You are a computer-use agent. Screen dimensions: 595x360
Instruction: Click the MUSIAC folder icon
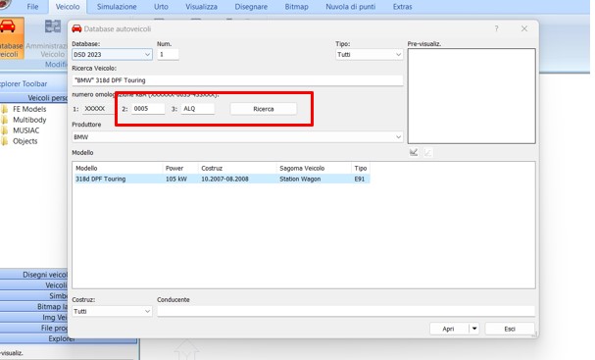click(x=5, y=130)
